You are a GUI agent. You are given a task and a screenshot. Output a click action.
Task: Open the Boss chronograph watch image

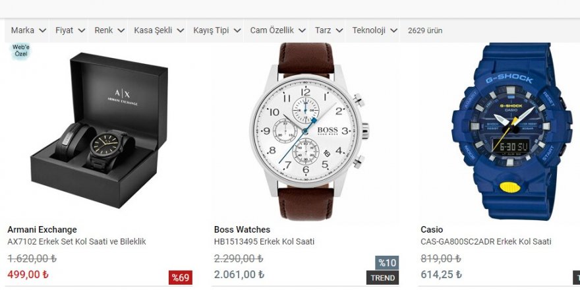point(307,132)
